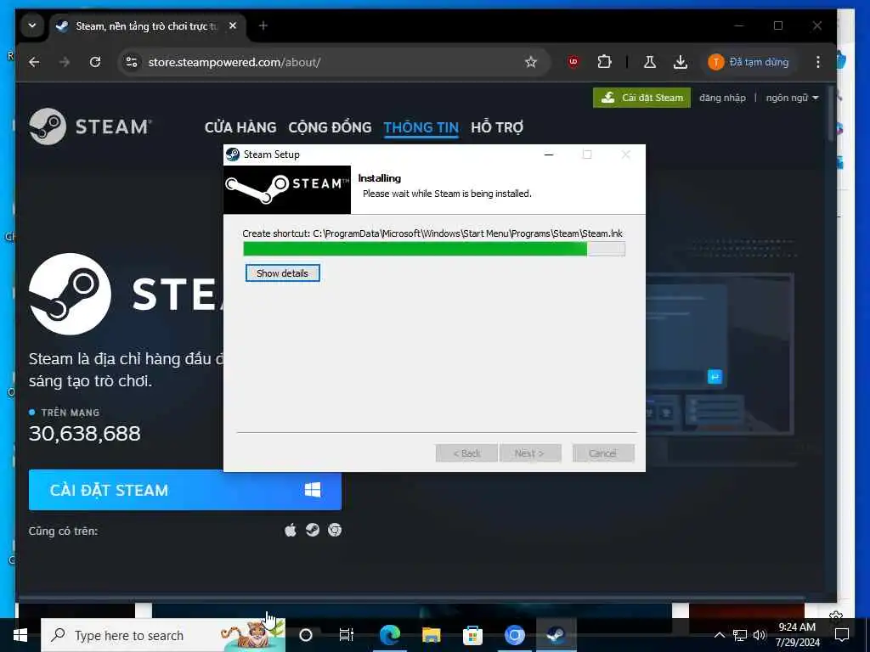Viewport: 870px width, 652px height.
Task: Go back to the previous Chrome page
Action: [34, 62]
